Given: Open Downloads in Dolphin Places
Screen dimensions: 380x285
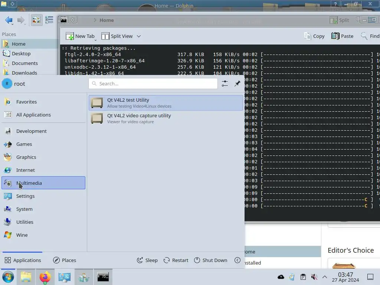Looking at the screenshot, I should 29,73.
